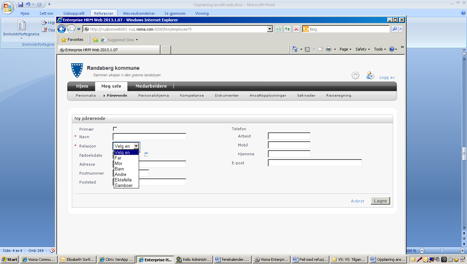Open the Tools menu in IE
This screenshot has width=467, height=264.
pyautogui.click(x=380, y=49)
